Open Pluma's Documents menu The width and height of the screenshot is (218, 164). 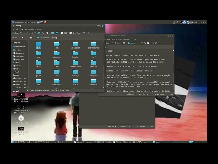pyautogui.click(x=127, y=39)
